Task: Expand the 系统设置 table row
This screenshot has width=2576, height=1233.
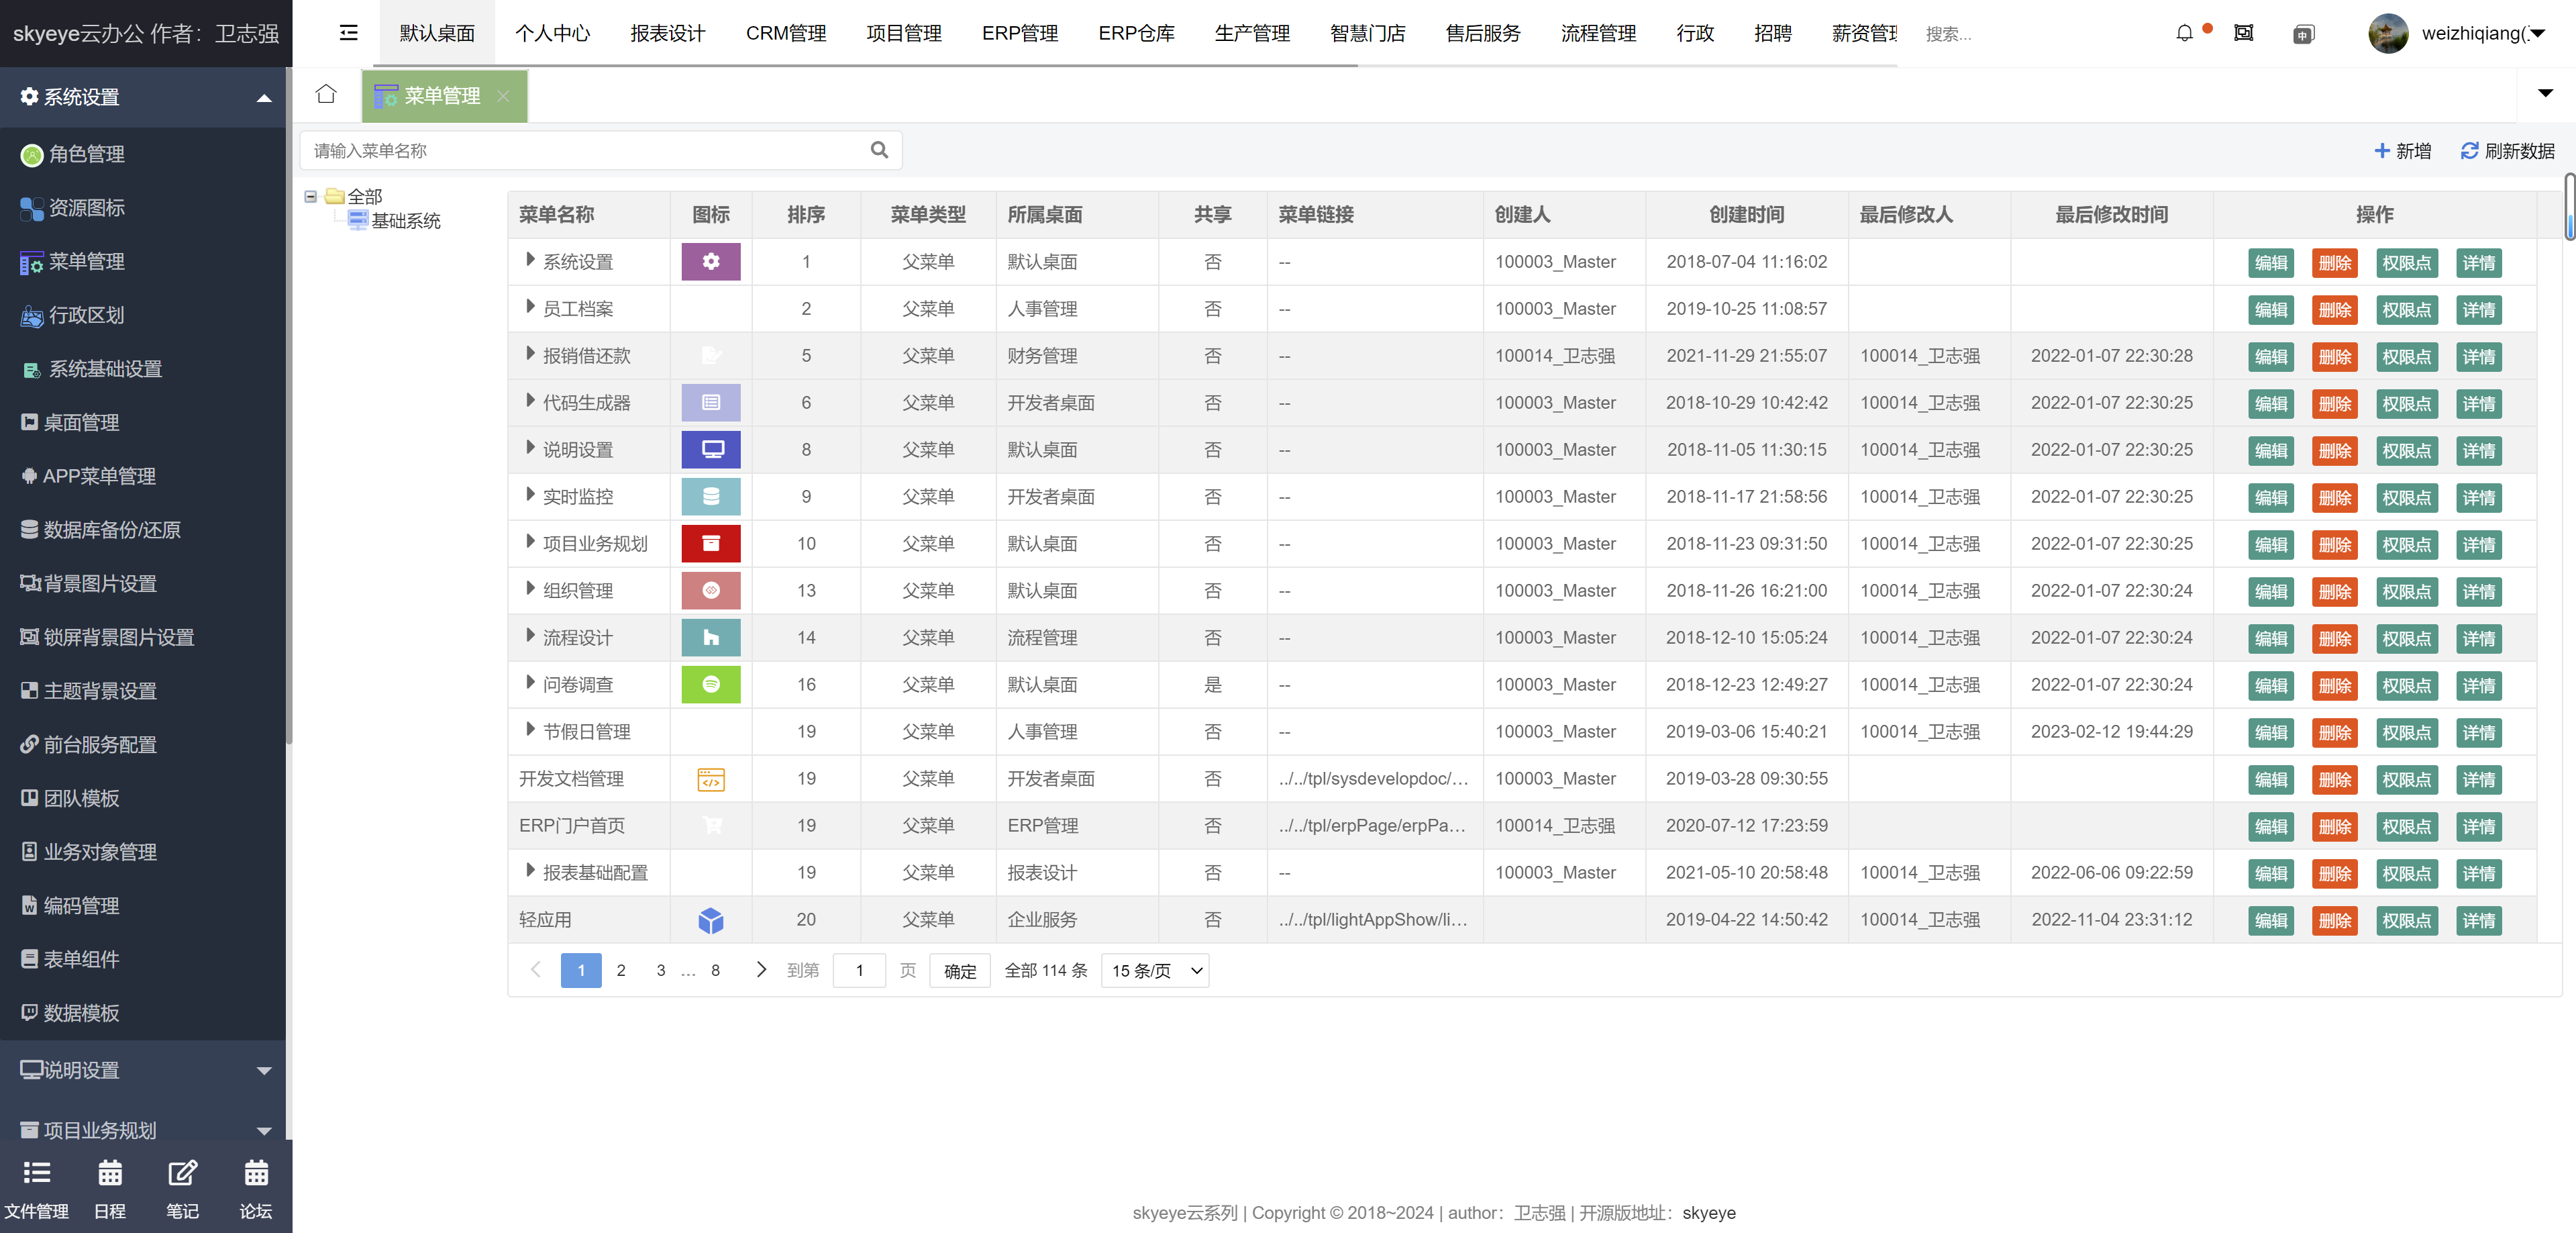Action: coord(531,260)
